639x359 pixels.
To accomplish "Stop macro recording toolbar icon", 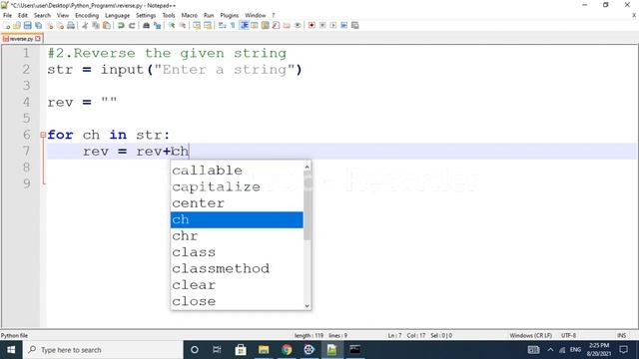I will pyautogui.click(x=322, y=25).
